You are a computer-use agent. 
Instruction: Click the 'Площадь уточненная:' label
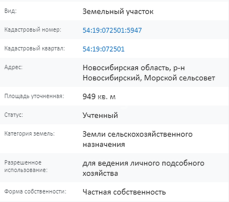point(34,96)
